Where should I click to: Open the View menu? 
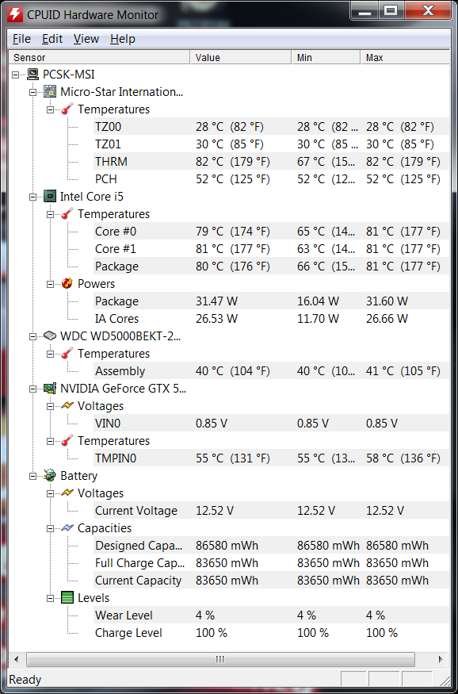point(86,39)
